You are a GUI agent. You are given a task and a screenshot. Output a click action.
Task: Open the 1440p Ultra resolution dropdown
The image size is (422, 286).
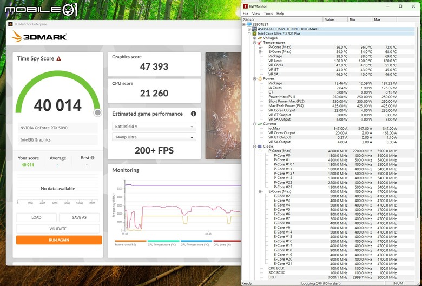pyautogui.click(x=154, y=137)
